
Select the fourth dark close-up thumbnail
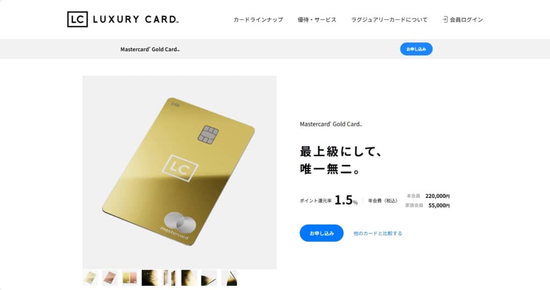[149, 278]
